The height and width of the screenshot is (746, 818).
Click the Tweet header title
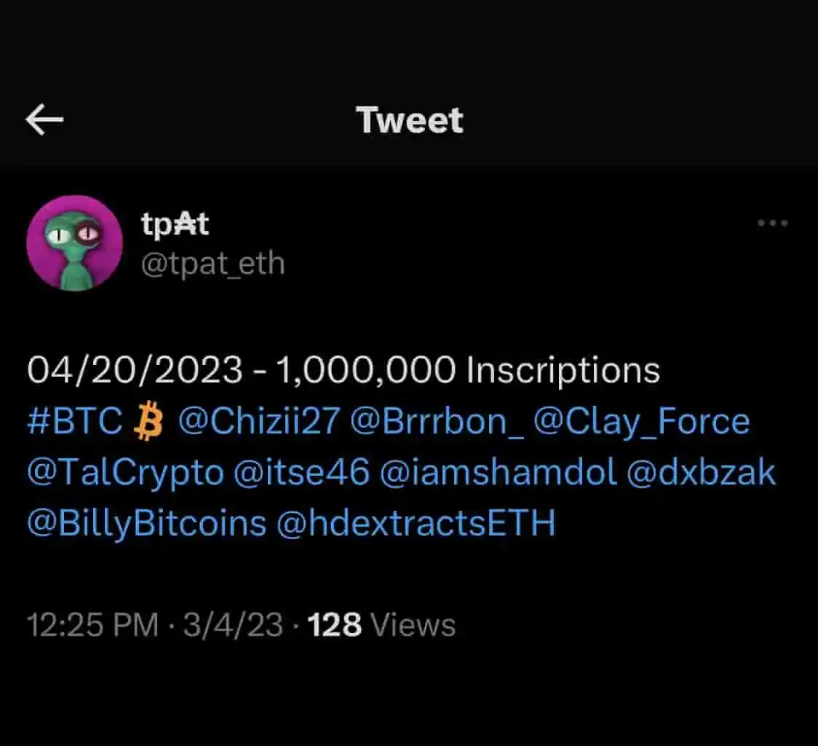[x=410, y=120]
